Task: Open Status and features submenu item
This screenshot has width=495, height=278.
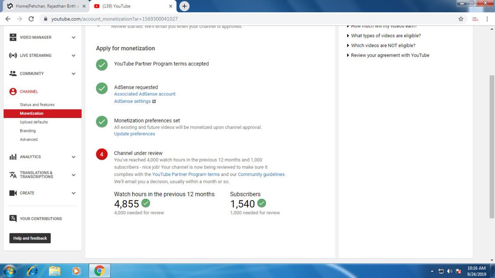Action: coord(37,105)
